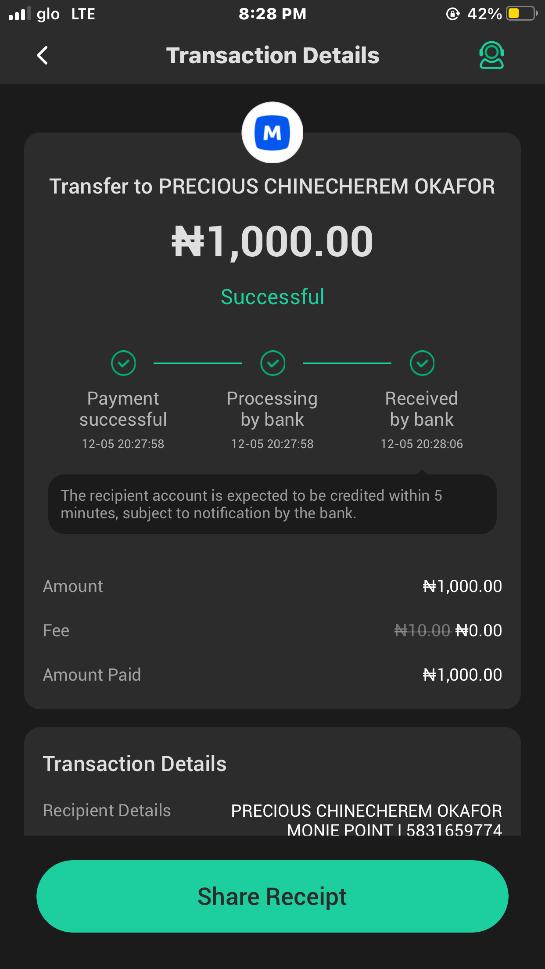Viewport: 545px width, 969px height.
Task: Tap the cellular signal bars icon
Action: point(20,14)
